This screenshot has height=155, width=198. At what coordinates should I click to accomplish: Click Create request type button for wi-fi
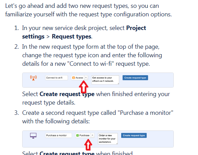(x=135, y=78)
